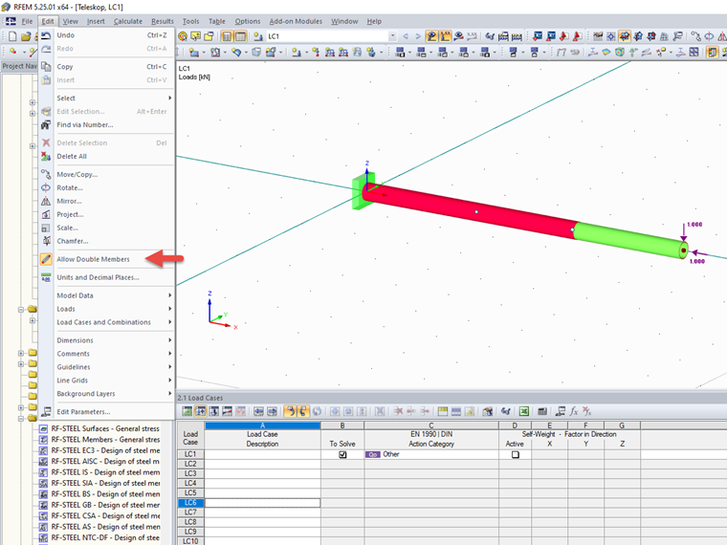Click the Rotate icon in Edit menu

(x=46, y=187)
